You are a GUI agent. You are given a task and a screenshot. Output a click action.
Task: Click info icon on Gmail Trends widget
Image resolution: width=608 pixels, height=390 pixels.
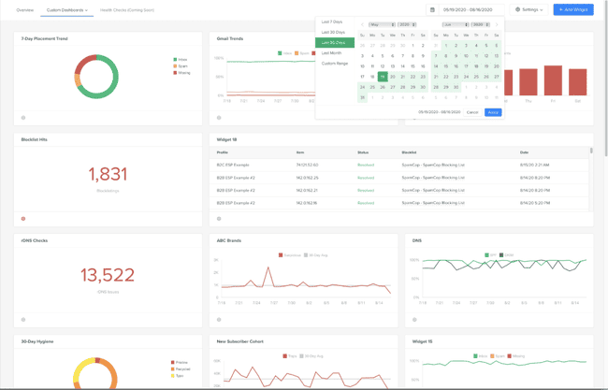[x=219, y=118]
